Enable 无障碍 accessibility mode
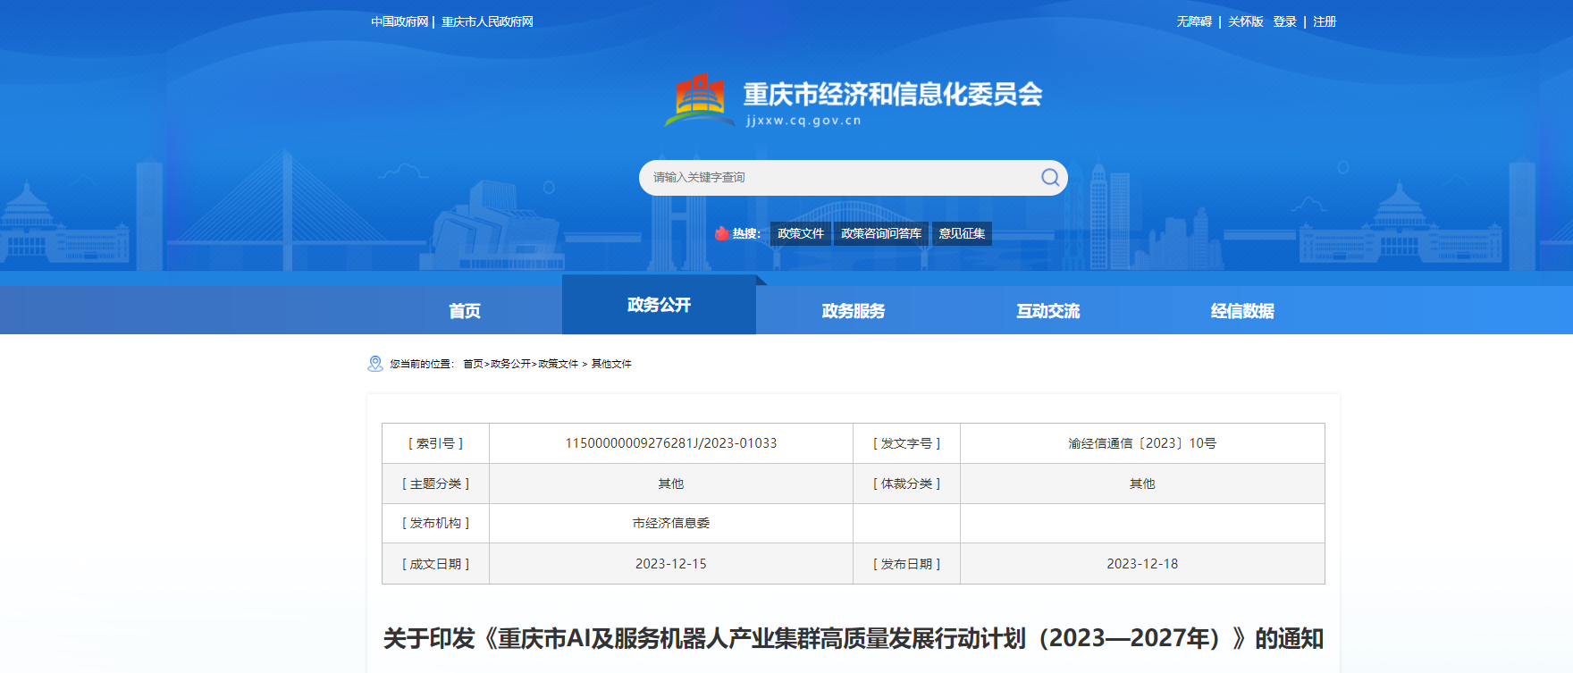1573x673 pixels. pos(1194,21)
